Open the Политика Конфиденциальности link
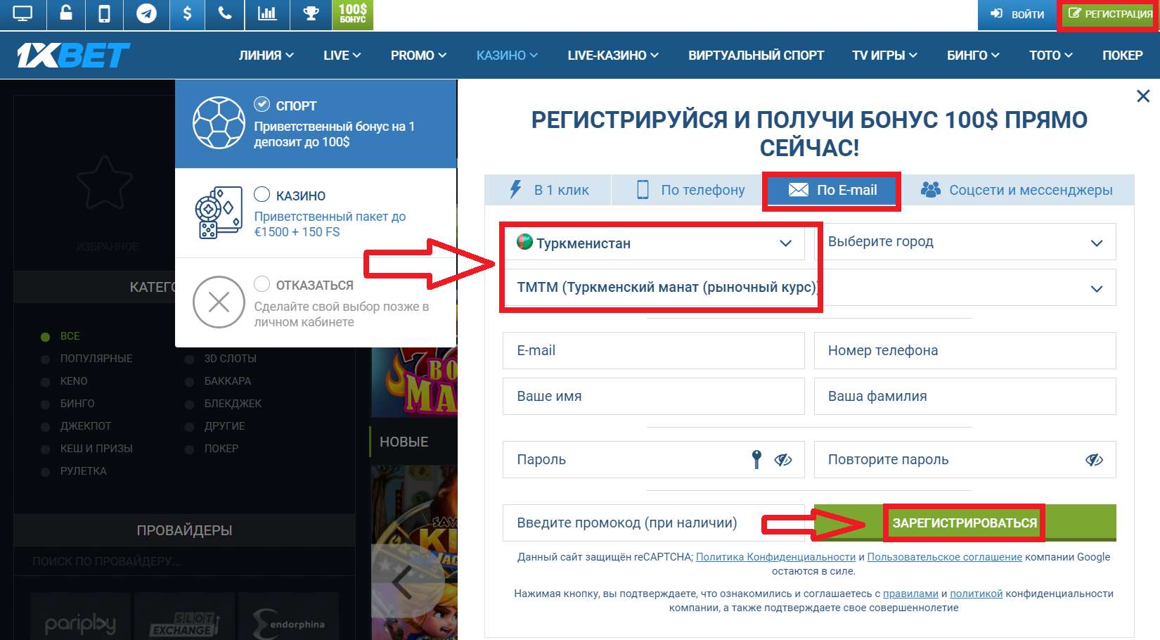This screenshot has height=640, width=1160. point(775,557)
